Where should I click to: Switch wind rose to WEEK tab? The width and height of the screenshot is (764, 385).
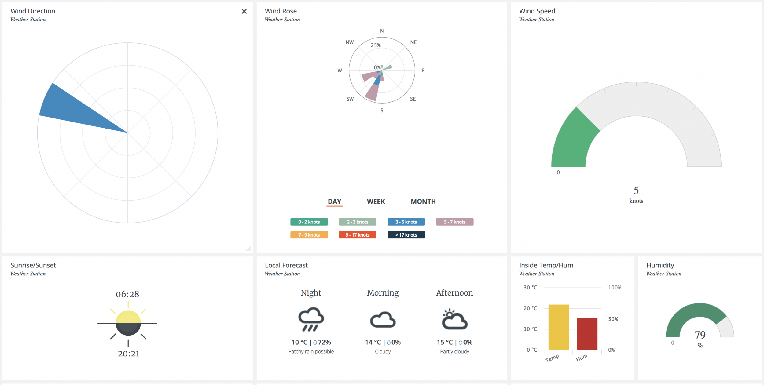376,202
